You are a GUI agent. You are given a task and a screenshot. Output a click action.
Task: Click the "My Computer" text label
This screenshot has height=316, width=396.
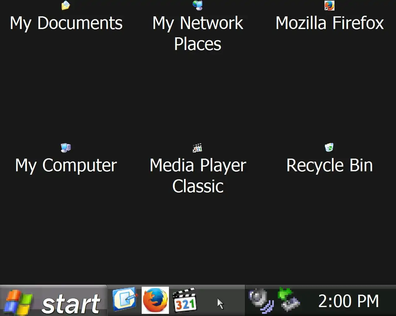point(66,166)
